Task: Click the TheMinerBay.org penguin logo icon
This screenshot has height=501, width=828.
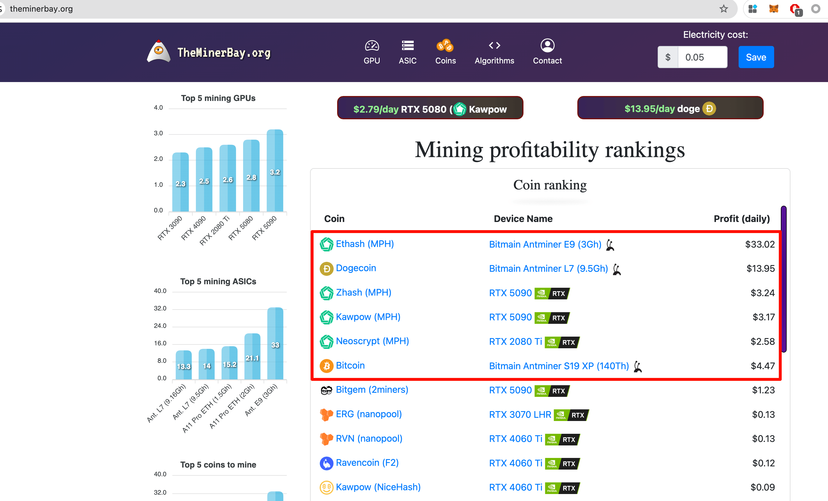Action: click(x=159, y=51)
